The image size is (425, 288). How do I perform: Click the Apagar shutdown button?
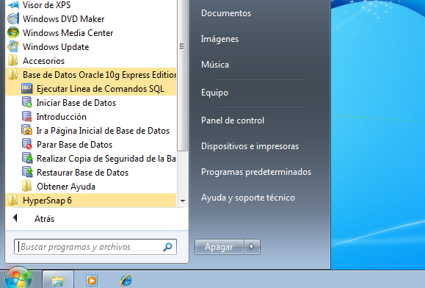pos(219,247)
